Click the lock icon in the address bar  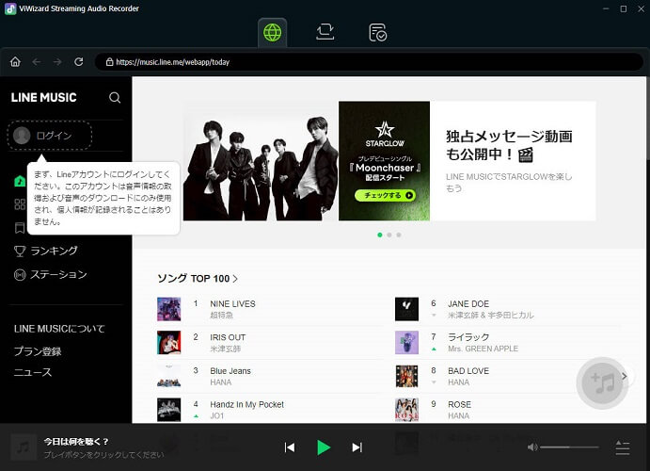[109, 62]
